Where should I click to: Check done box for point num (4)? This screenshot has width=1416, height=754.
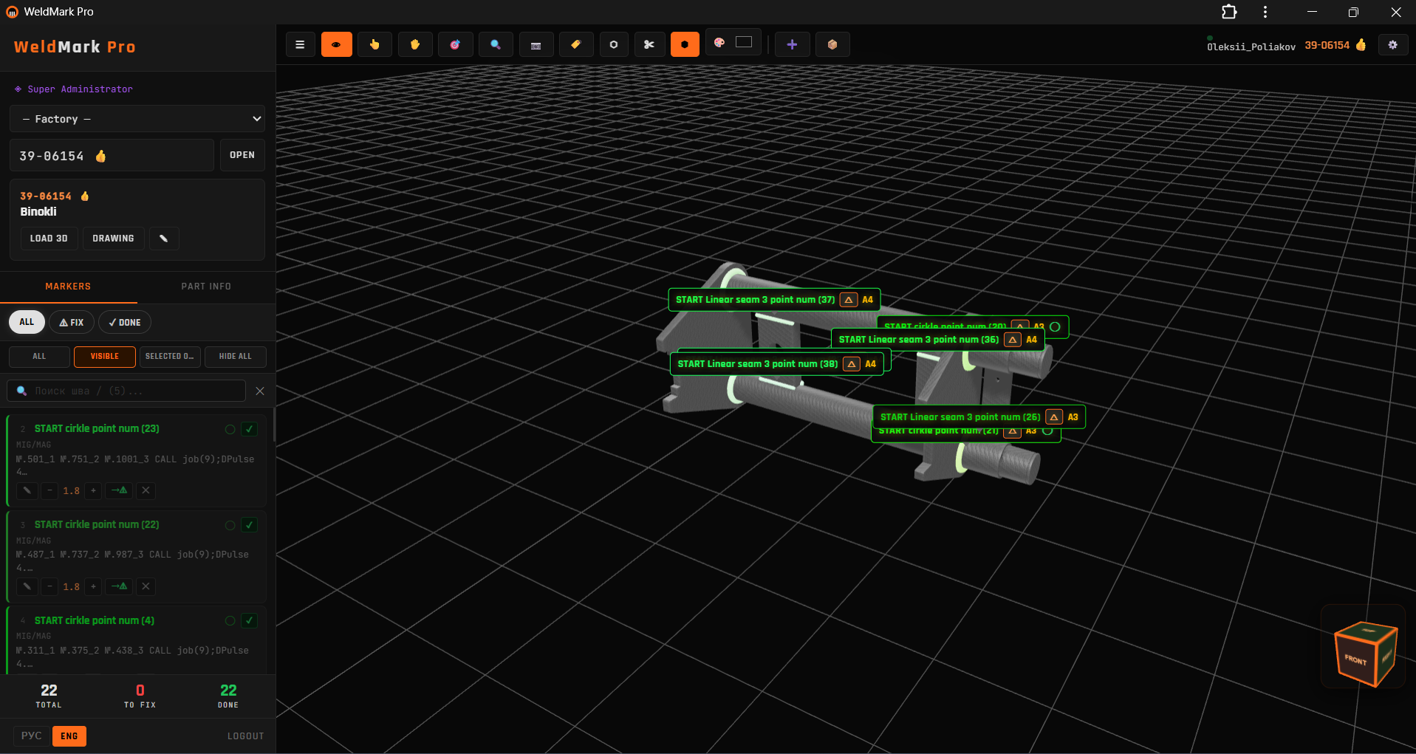250,621
